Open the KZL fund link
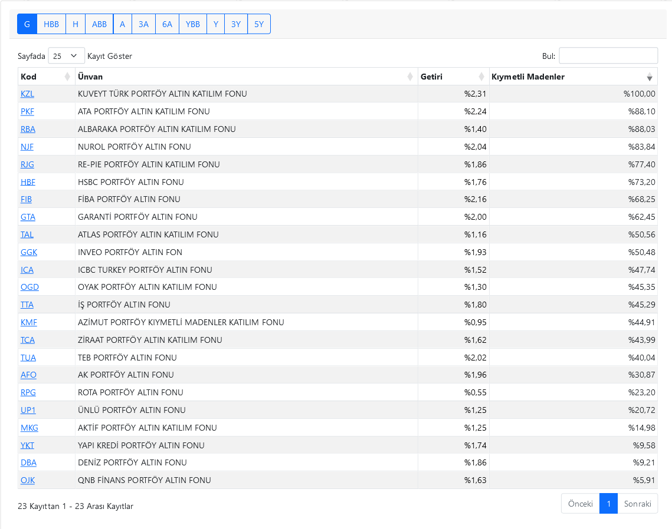This screenshot has width=672, height=529. pyautogui.click(x=27, y=94)
